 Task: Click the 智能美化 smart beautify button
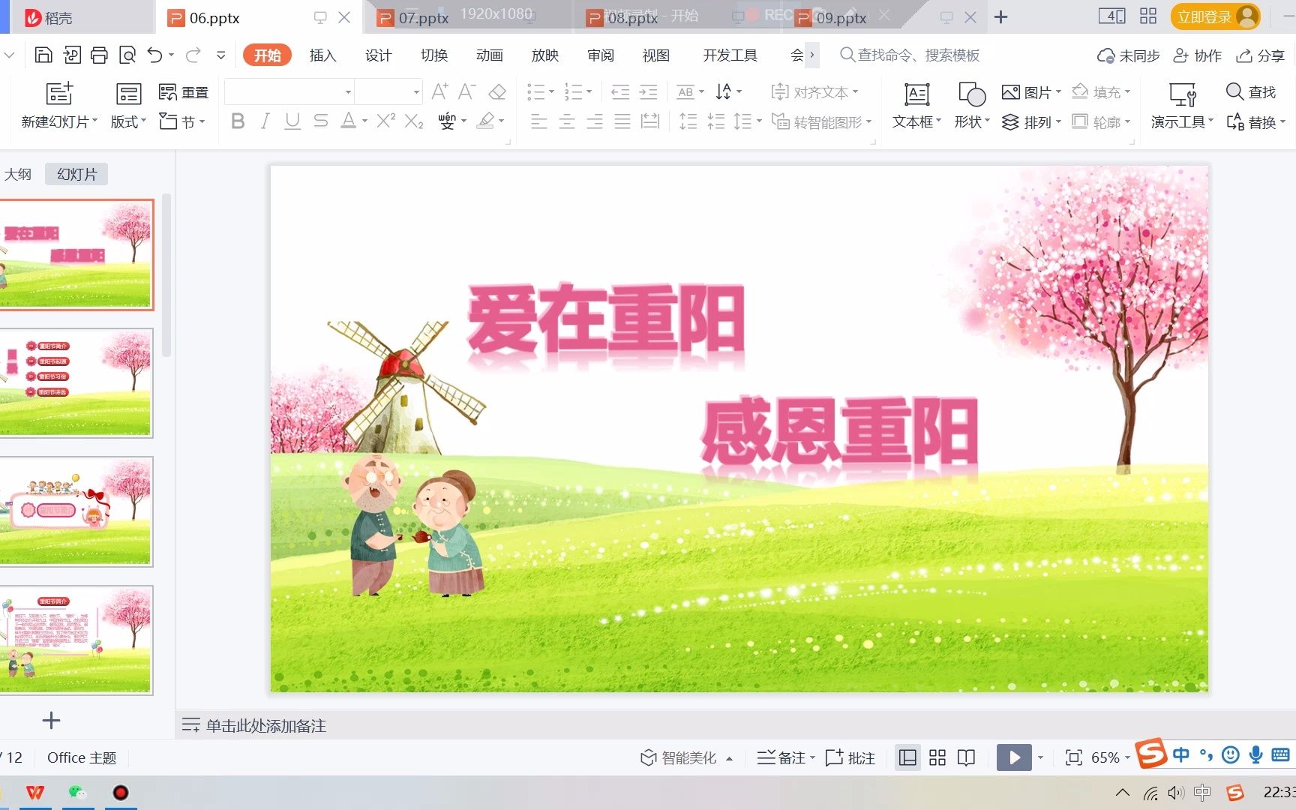tap(685, 757)
